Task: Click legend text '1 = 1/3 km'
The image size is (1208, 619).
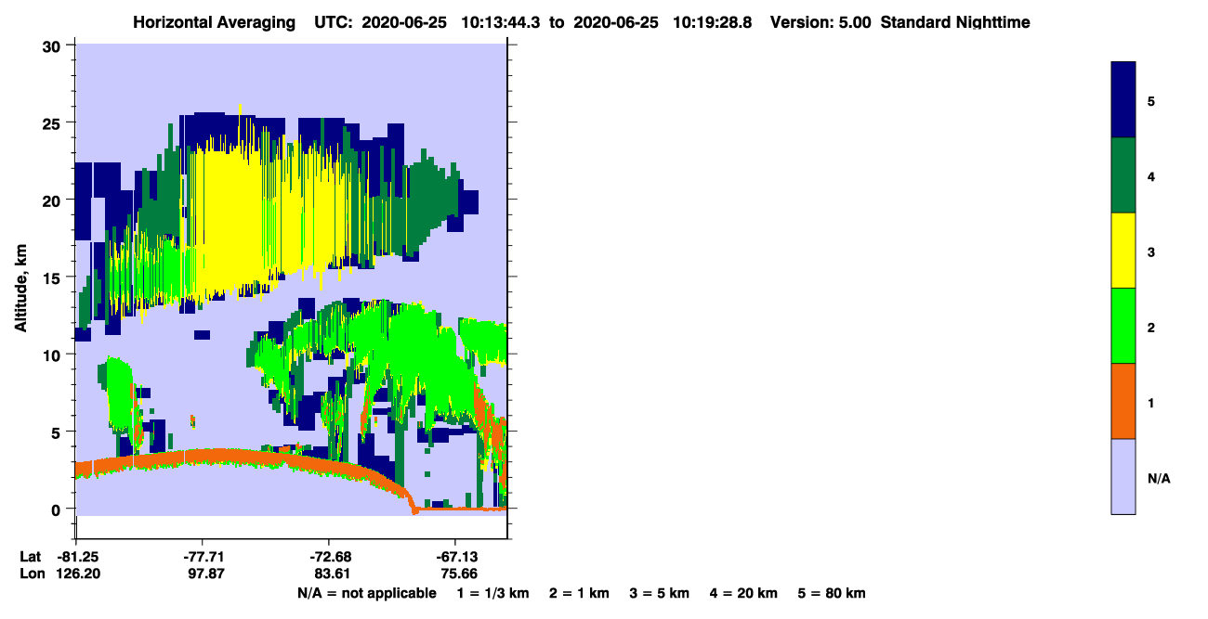Action: (x=494, y=593)
